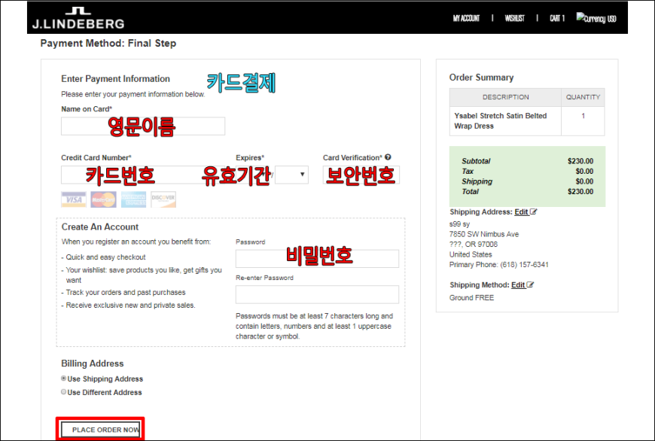Click the Re-enter Password field

tap(317, 294)
